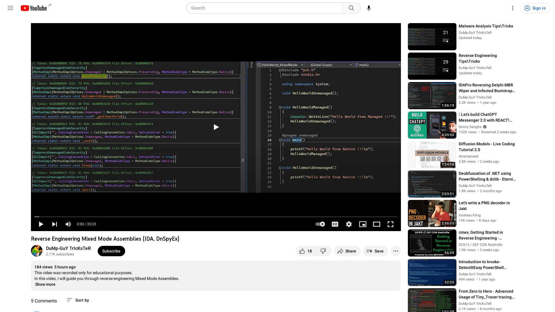Click the Save button to save video
Screen dimensions: 555x312
tap(375, 251)
